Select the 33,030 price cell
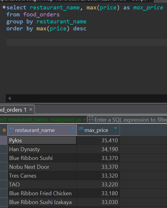The width and height of the screenshot is (167, 208). tap(98, 202)
